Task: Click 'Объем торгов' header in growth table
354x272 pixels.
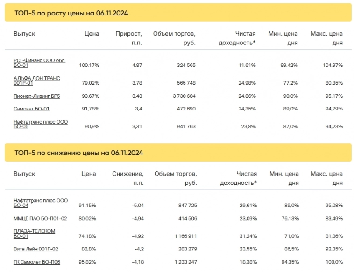Action: coord(174,38)
